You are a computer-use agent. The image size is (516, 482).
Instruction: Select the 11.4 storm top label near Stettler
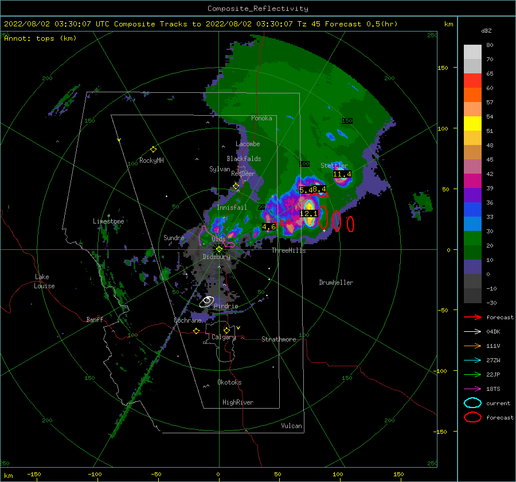pyautogui.click(x=342, y=174)
